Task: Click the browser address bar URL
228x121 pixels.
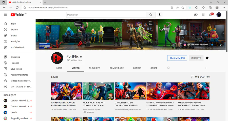Action: (x=48, y=8)
